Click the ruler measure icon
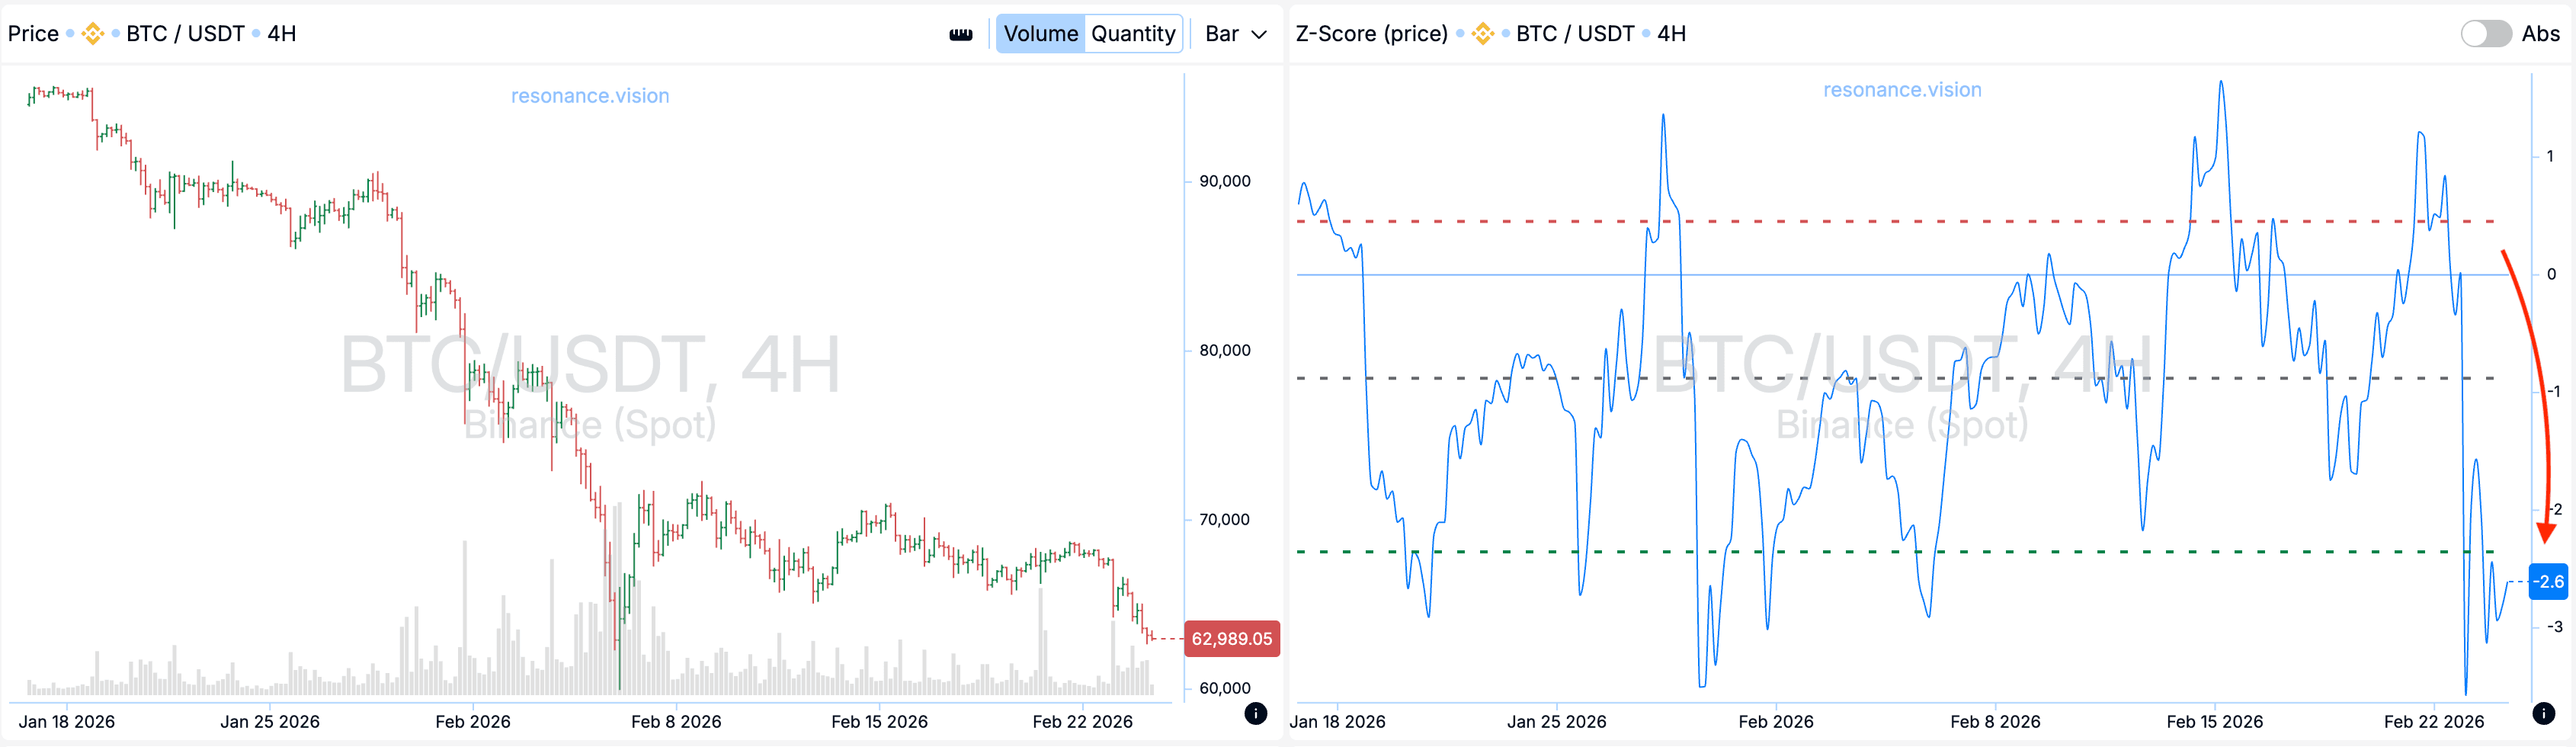The image size is (2576, 747). [x=960, y=34]
